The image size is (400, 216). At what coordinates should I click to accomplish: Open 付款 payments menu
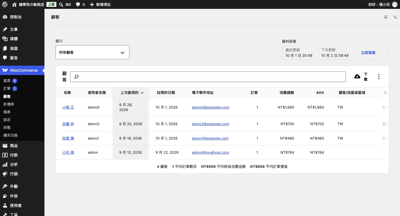[x=22, y=155]
